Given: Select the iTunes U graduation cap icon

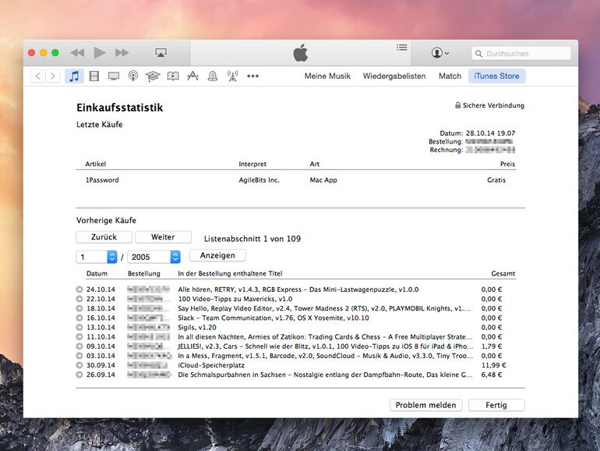Looking at the screenshot, I should (x=153, y=76).
